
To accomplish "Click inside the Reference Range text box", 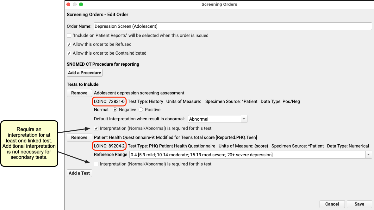I will pos(247,155).
